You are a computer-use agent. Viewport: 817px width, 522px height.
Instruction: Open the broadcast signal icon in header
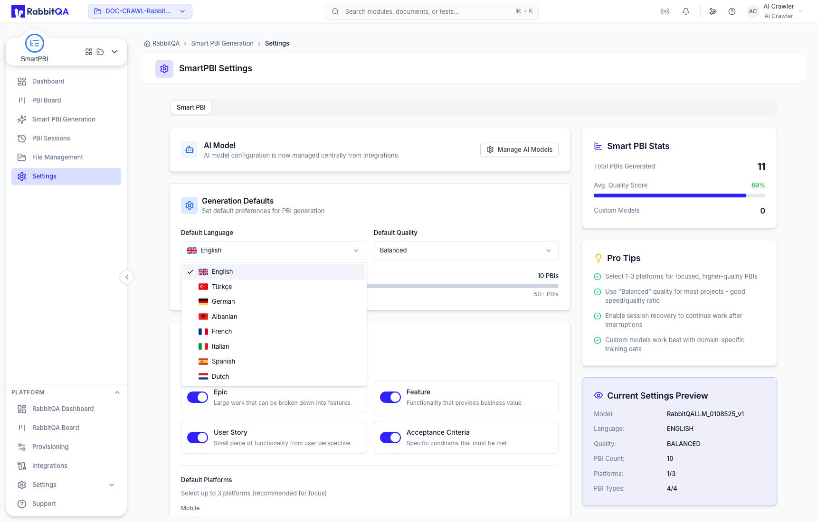(665, 11)
